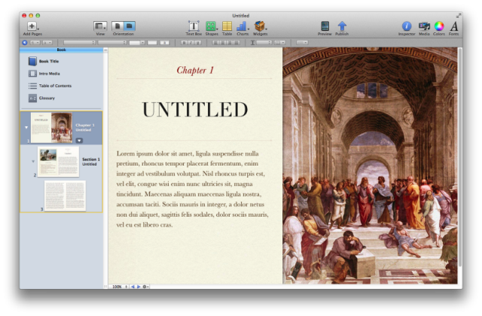Open the Inspector panel
482x316 pixels.
point(407,26)
